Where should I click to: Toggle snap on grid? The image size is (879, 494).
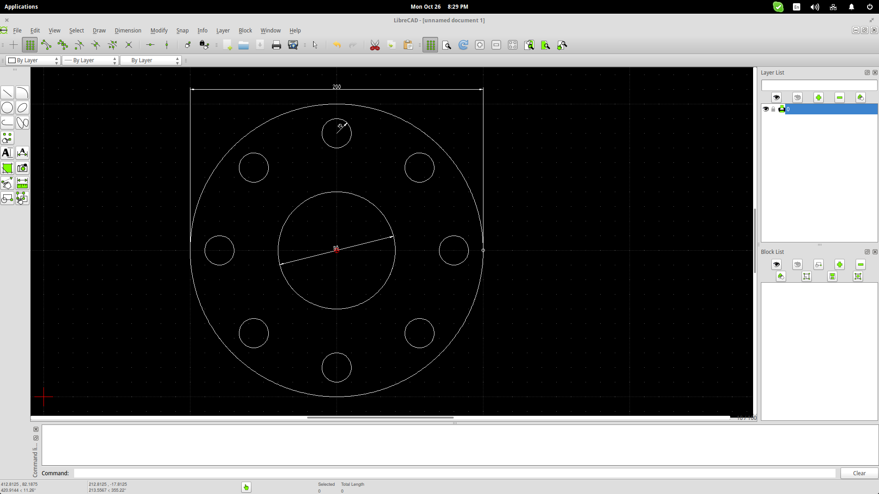(30, 45)
